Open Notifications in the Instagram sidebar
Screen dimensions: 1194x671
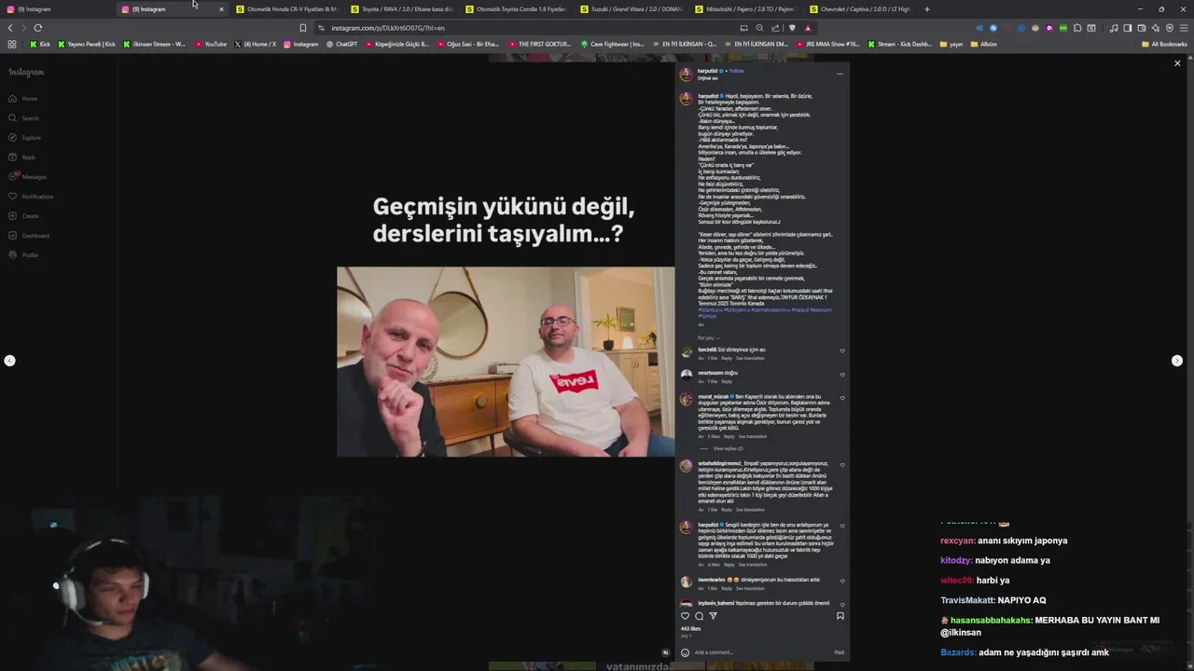click(32, 197)
